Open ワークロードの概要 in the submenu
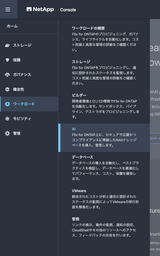The height and width of the screenshot is (256, 160). tap(88, 28)
